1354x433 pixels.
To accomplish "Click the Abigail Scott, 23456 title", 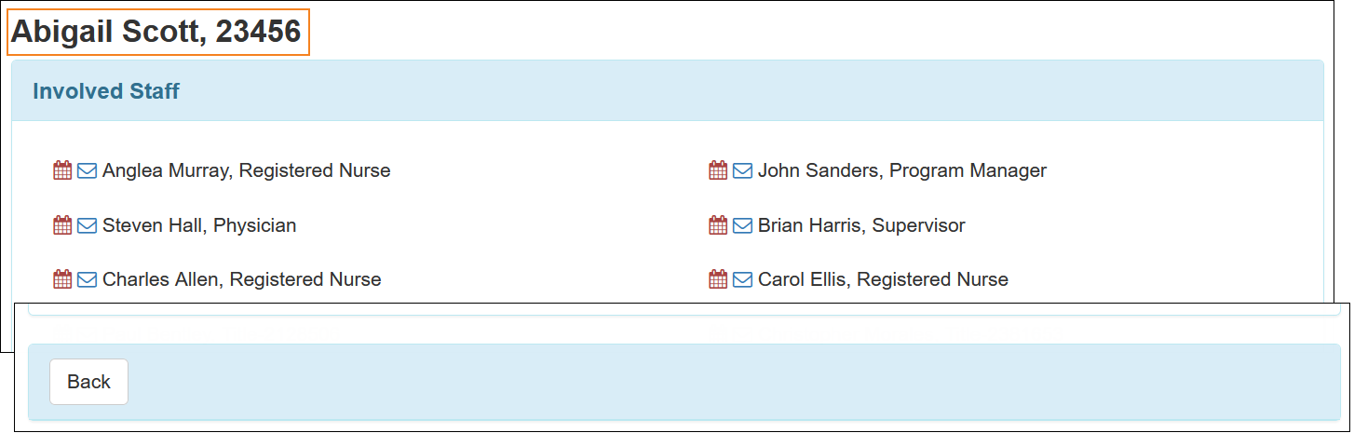I will pyautogui.click(x=156, y=32).
